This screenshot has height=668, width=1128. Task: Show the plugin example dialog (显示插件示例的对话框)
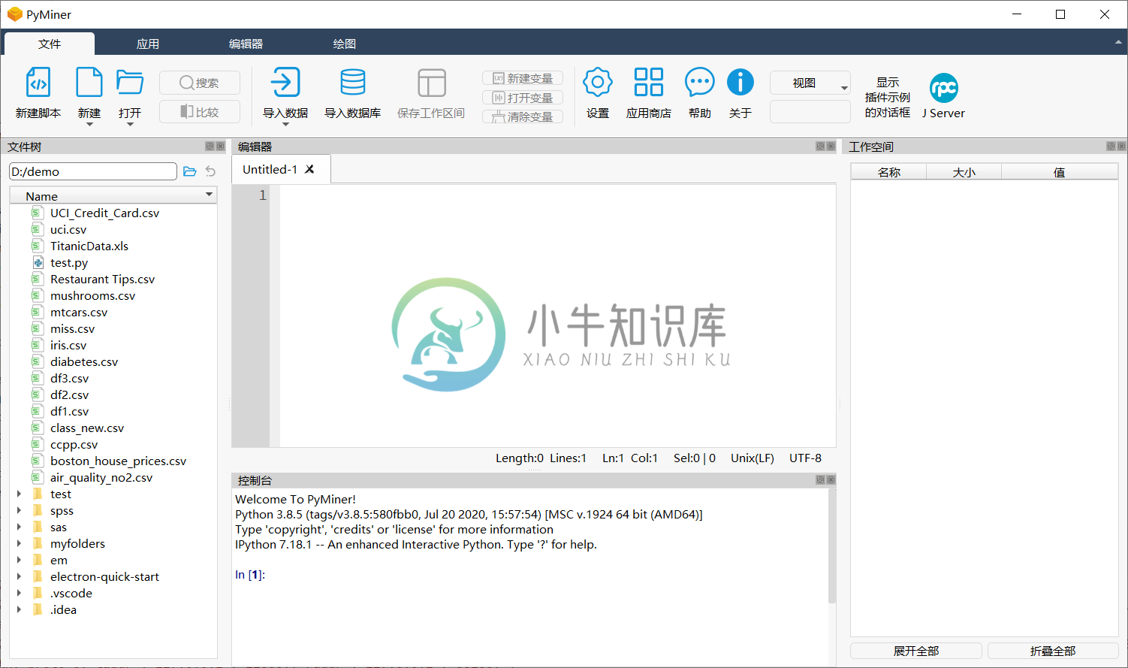click(888, 98)
